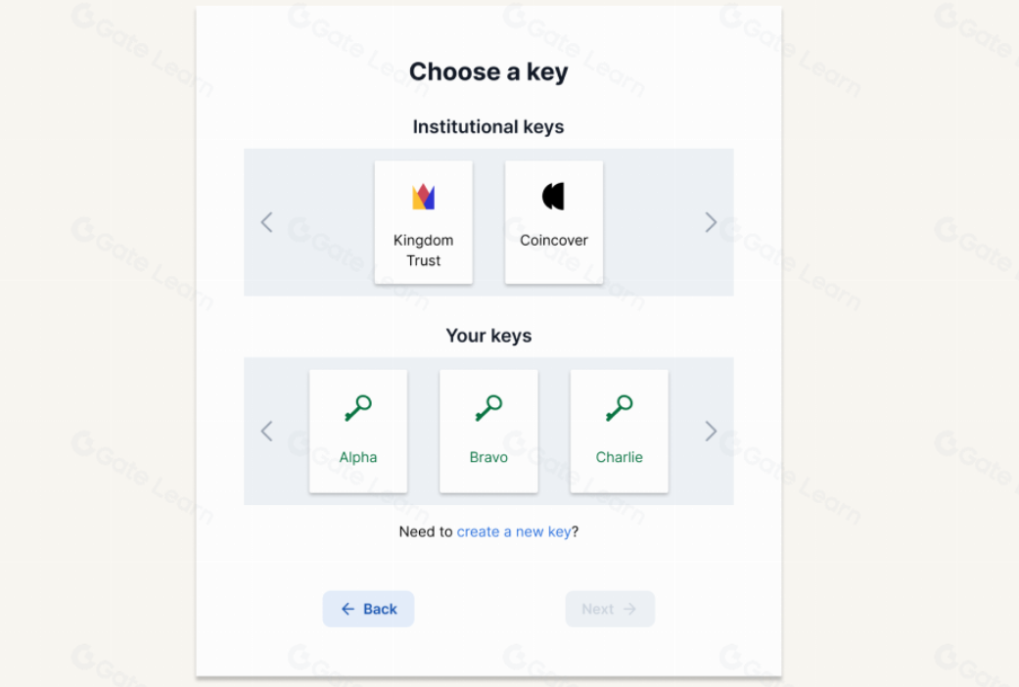
Task: Click the "Institutional keys" section heading
Action: 488,127
